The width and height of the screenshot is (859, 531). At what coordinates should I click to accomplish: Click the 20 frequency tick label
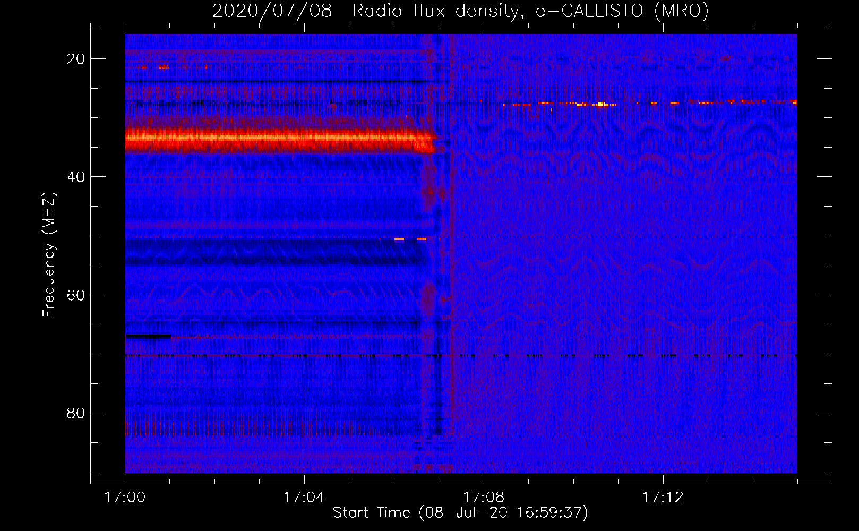(76, 59)
